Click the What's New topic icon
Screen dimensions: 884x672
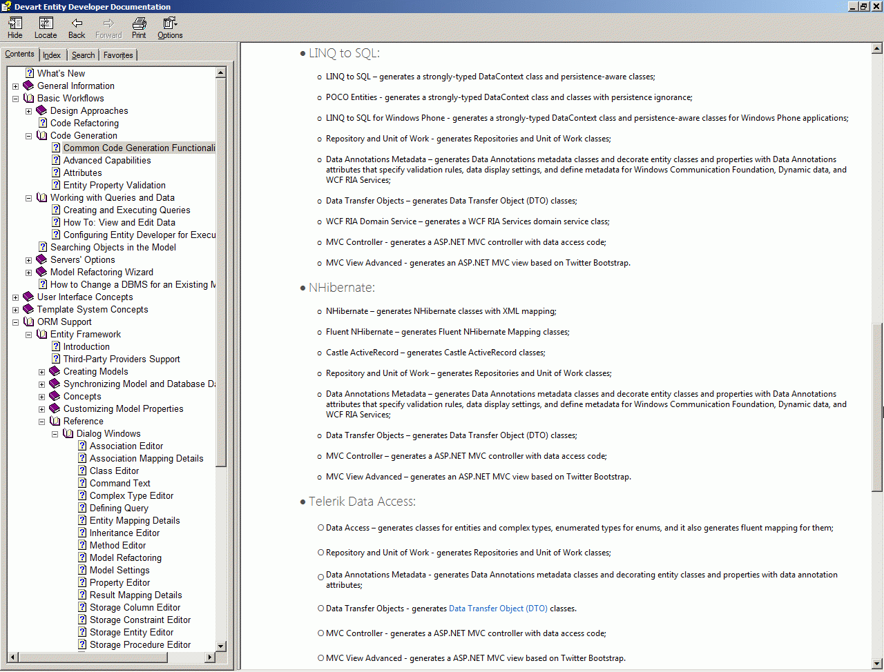click(30, 73)
